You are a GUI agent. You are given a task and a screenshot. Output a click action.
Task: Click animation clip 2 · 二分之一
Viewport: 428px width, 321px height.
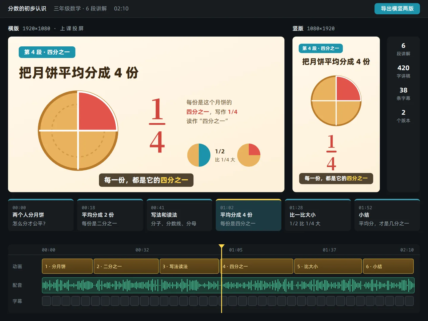pyautogui.click(x=126, y=266)
